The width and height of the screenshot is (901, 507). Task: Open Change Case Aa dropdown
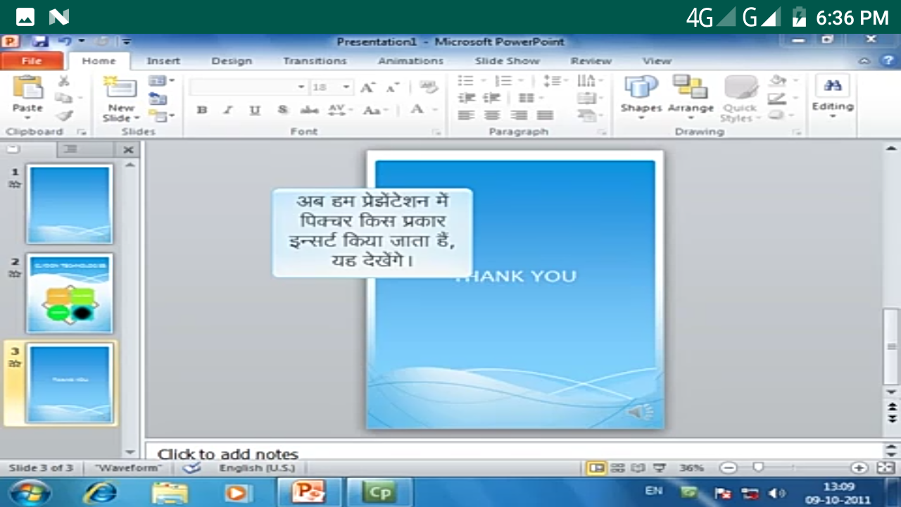[374, 110]
